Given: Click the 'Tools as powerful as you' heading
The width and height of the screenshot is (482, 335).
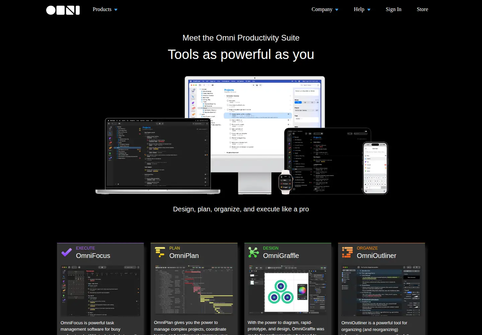Looking at the screenshot, I should click(241, 54).
